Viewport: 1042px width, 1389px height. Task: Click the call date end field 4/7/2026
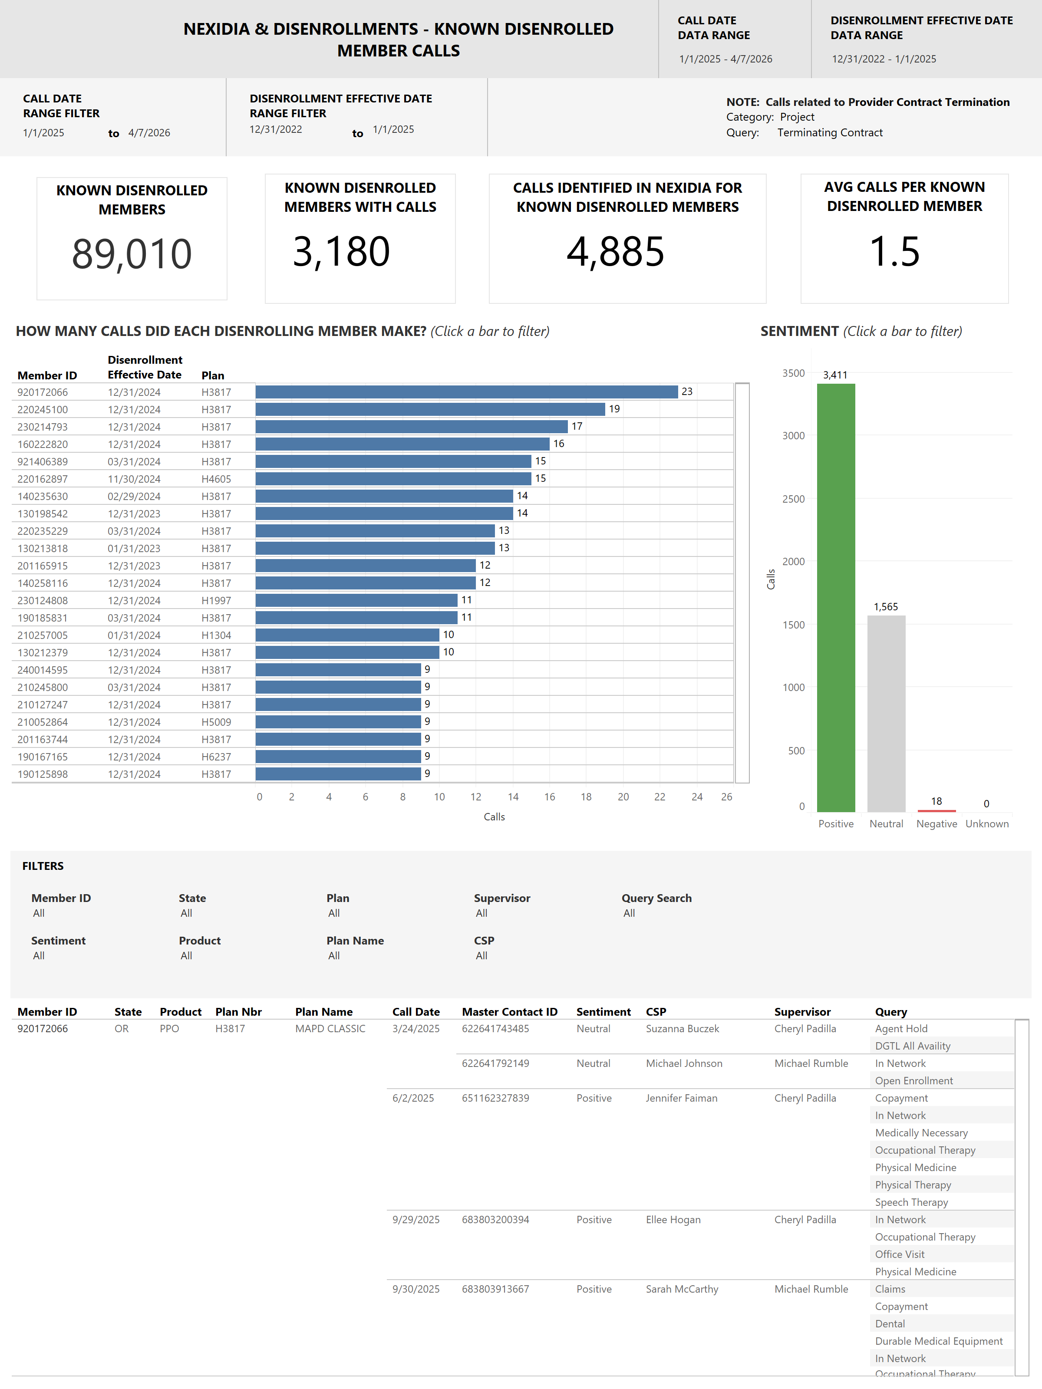click(149, 132)
